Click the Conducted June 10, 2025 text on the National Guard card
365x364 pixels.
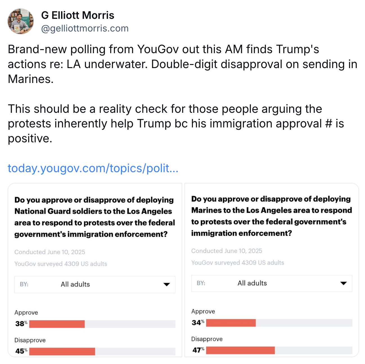(x=50, y=252)
